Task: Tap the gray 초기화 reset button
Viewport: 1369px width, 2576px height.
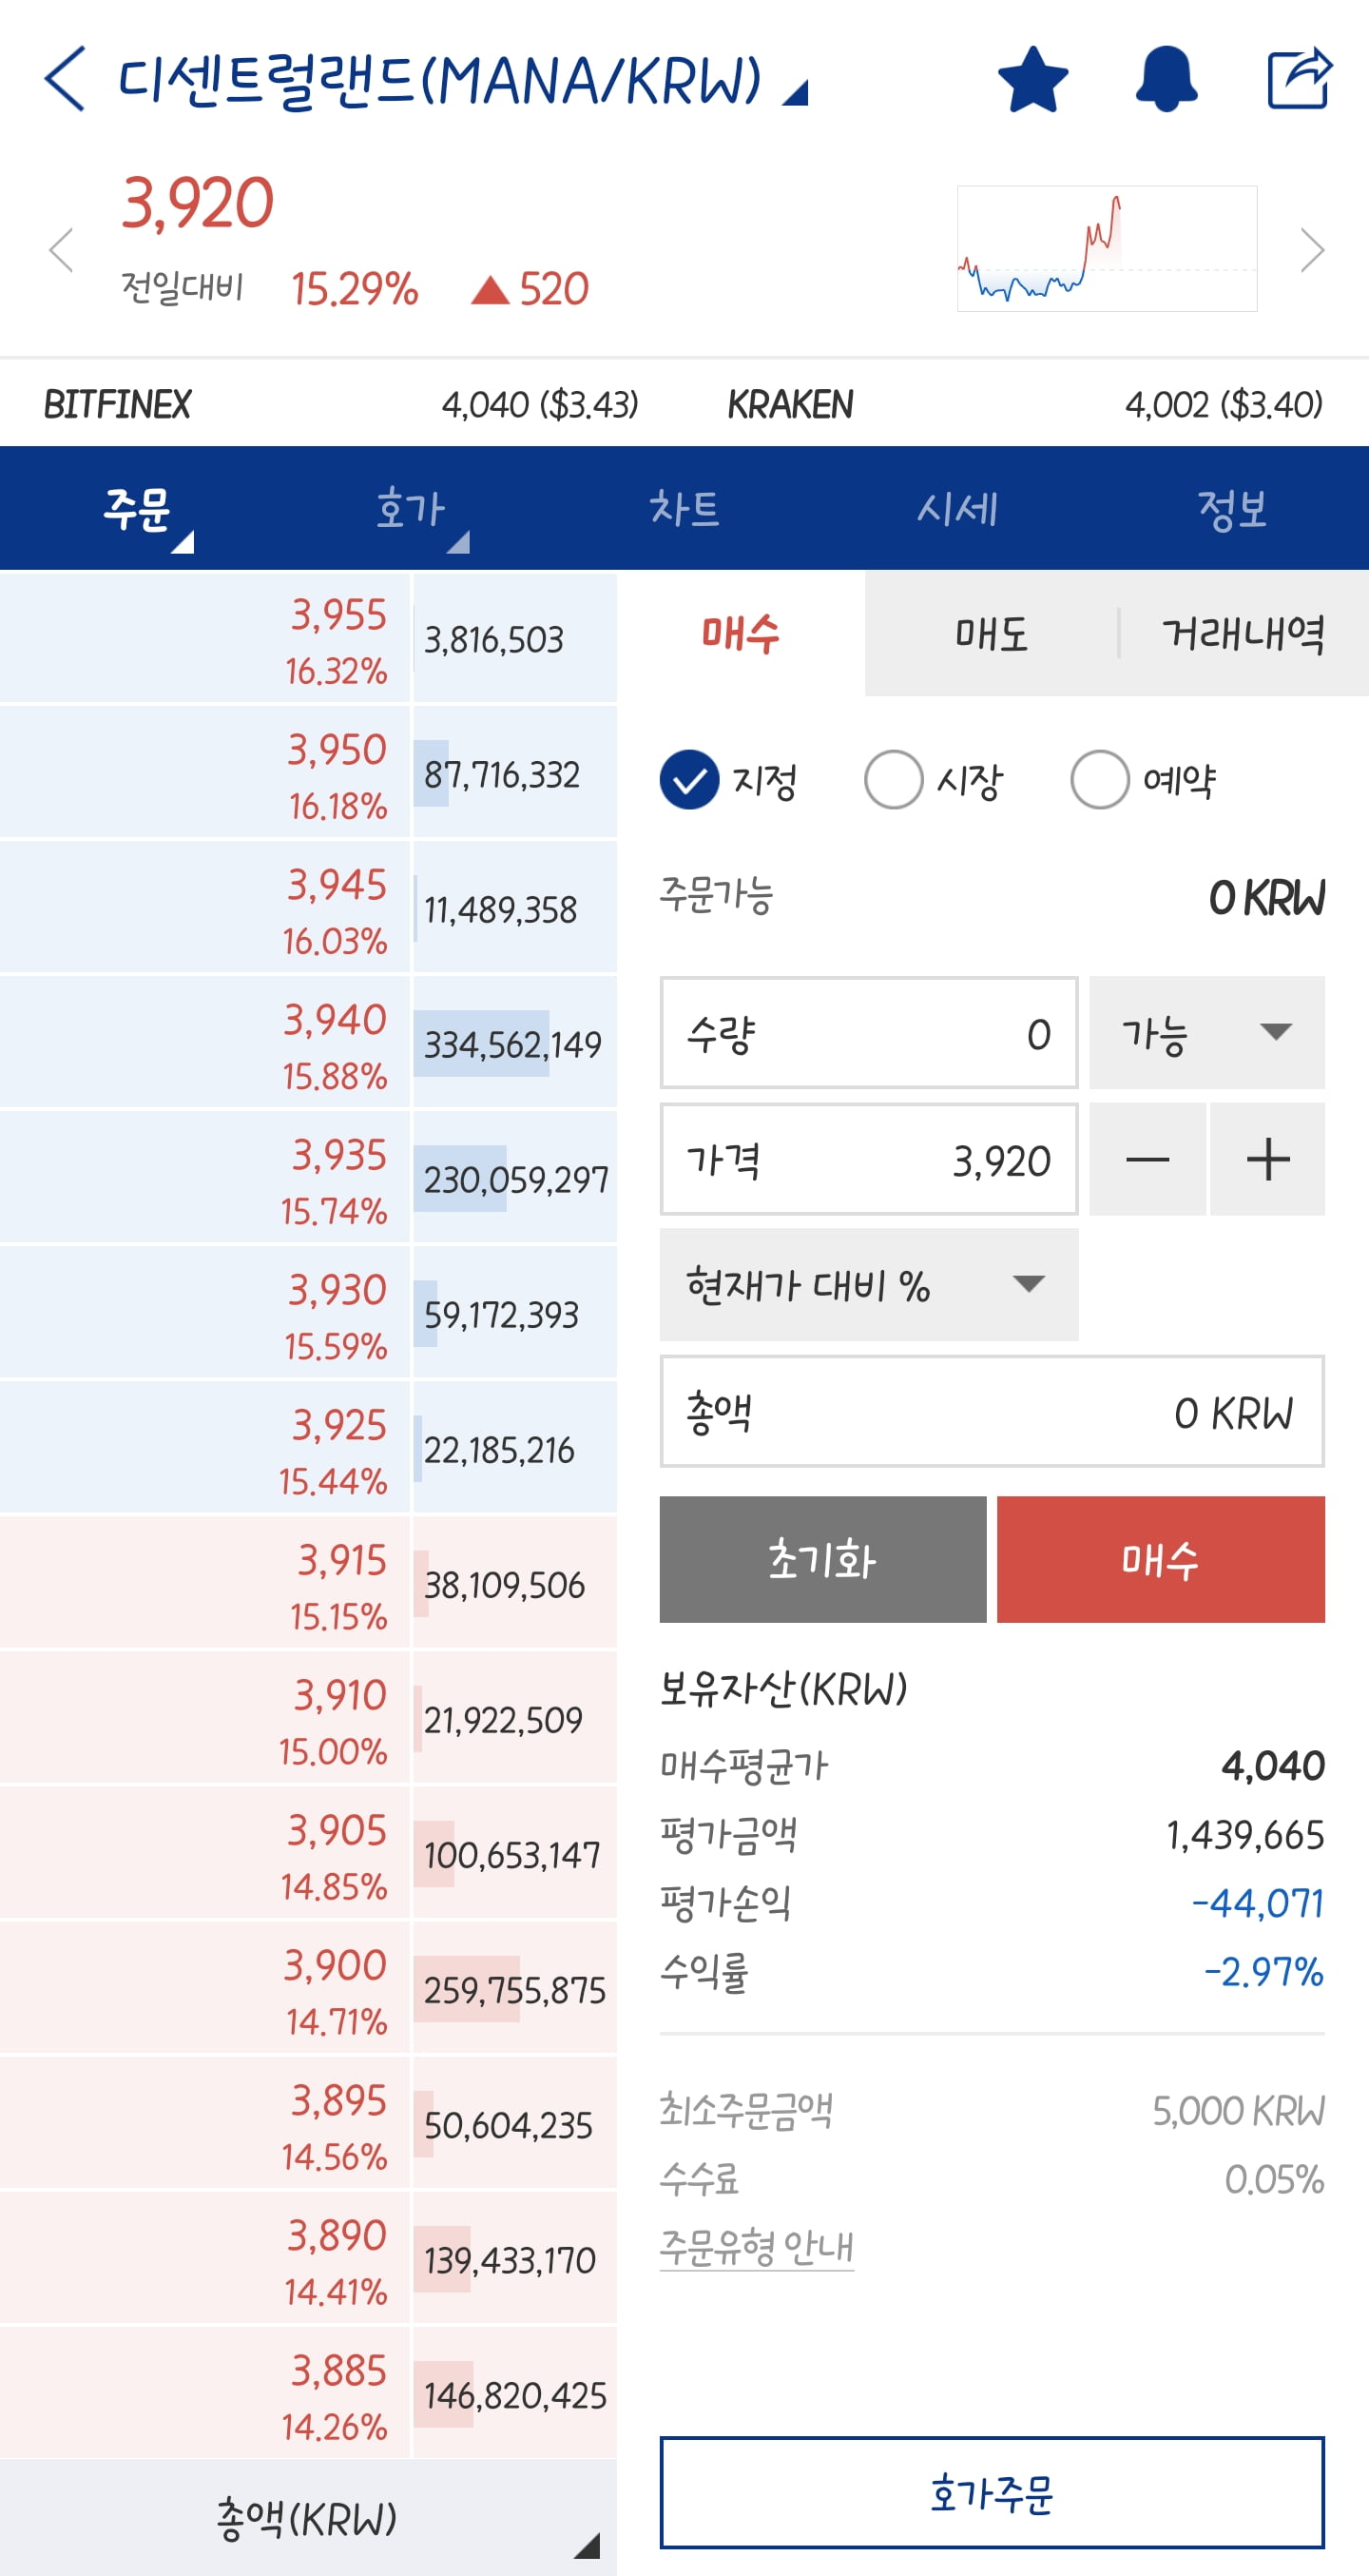Action: pos(822,1560)
